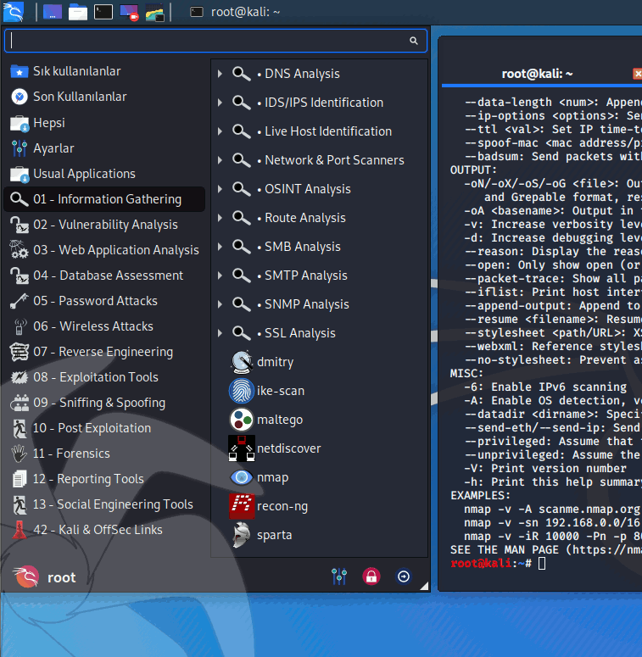The image size is (642, 657).
Task: Launch sparta helmet icon
Action: tap(242, 535)
